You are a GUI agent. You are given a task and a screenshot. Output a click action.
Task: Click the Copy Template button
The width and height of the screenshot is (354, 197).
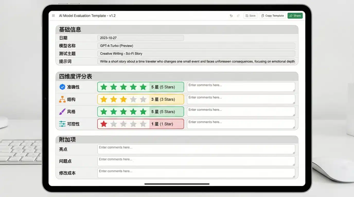(x=272, y=16)
